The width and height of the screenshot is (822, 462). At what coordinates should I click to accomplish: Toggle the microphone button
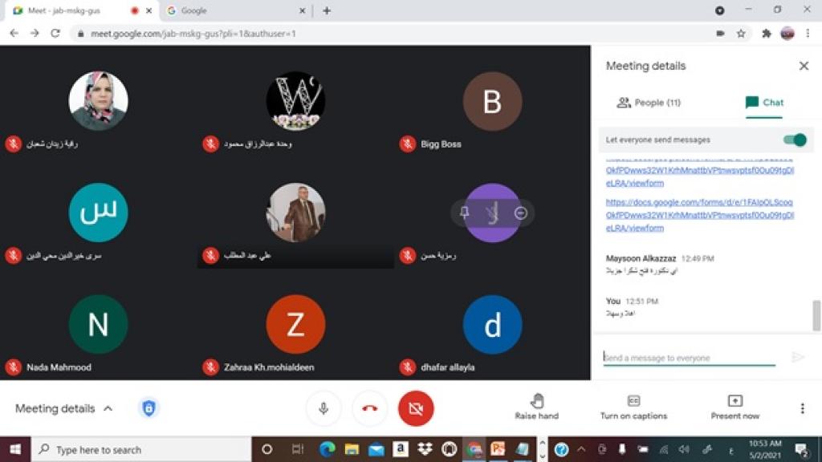point(324,408)
